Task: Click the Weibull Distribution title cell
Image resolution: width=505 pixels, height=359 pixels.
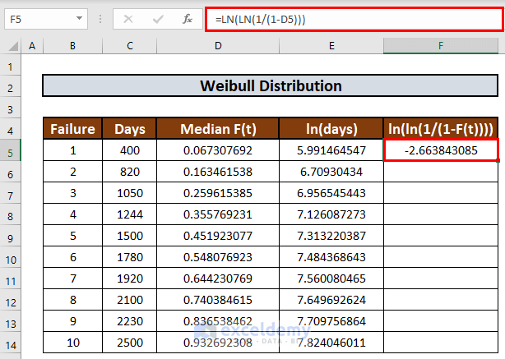Action: point(271,86)
